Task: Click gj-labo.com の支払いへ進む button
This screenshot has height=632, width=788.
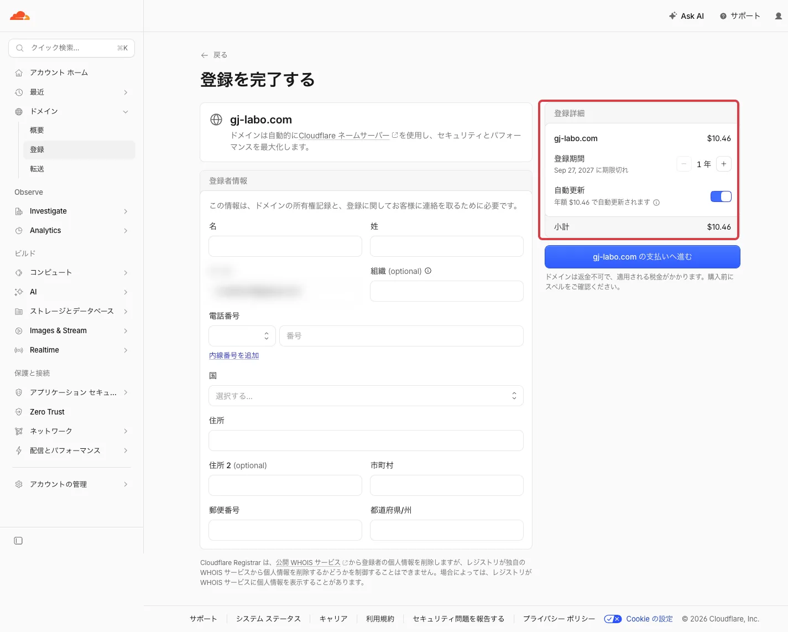Action: pos(643,257)
